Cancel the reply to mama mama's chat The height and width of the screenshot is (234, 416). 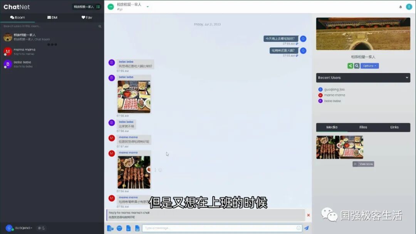point(308,215)
